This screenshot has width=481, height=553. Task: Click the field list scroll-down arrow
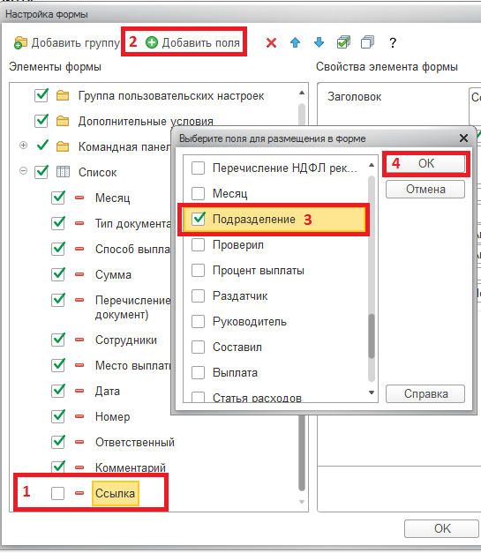point(372,392)
